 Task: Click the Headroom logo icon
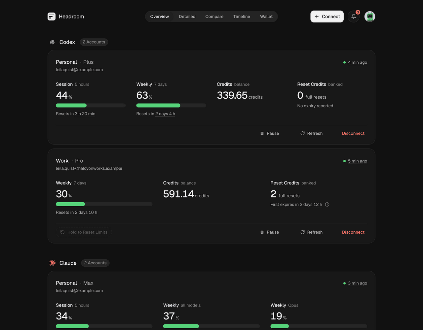[52, 16]
